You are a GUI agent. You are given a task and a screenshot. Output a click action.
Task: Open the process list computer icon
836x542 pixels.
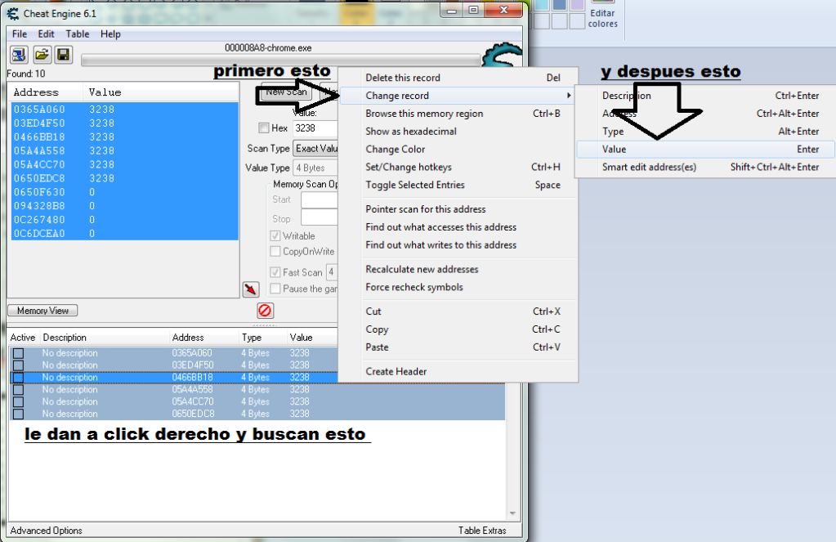[19, 55]
